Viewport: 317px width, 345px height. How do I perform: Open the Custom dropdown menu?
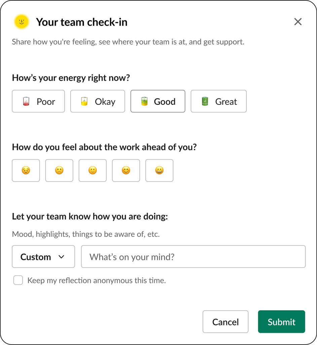tap(43, 256)
